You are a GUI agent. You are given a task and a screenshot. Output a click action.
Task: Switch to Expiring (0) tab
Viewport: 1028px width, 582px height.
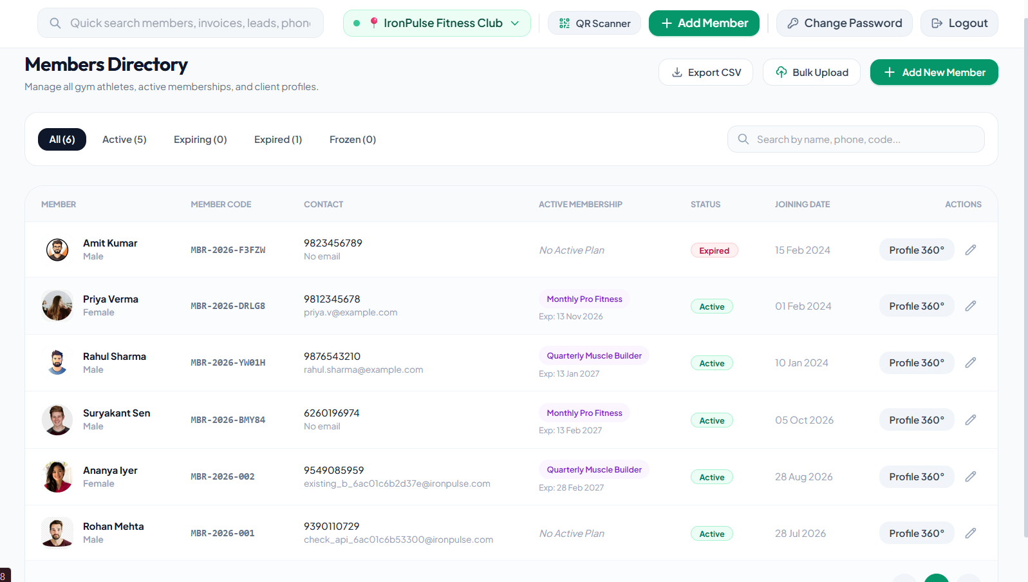(200, 139)
